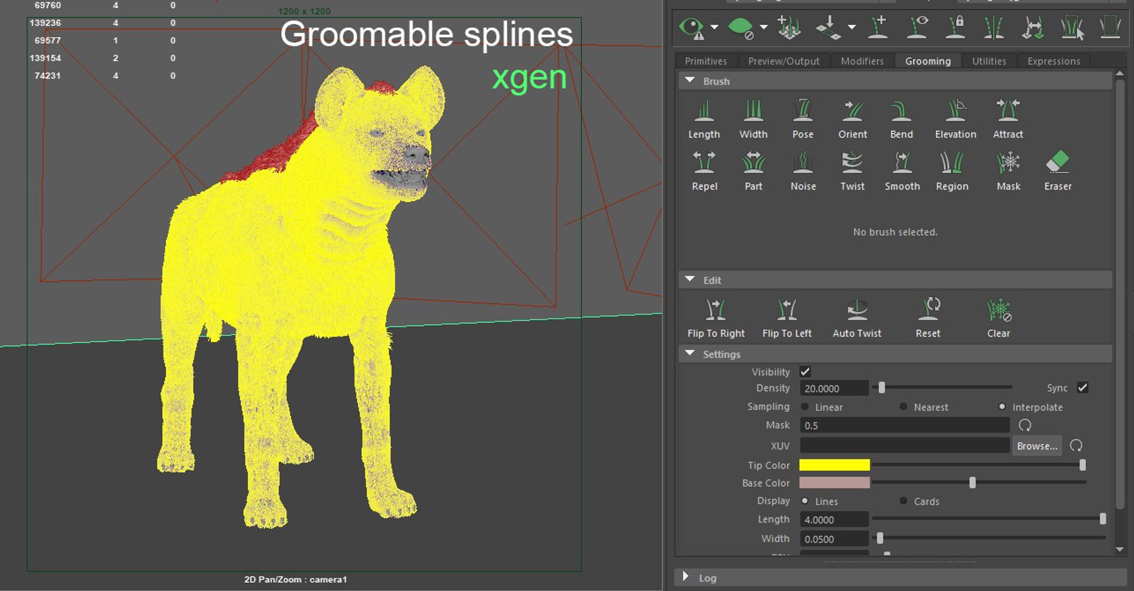The image size is (1134, 591).
Task: Click the Reset edit tool
Action: [x=928, y=318]
